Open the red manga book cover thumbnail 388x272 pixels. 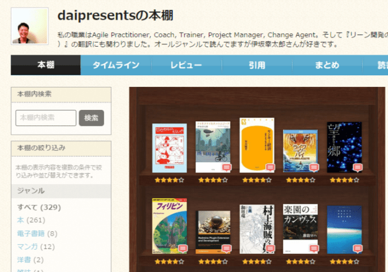(x=169, y=148)
